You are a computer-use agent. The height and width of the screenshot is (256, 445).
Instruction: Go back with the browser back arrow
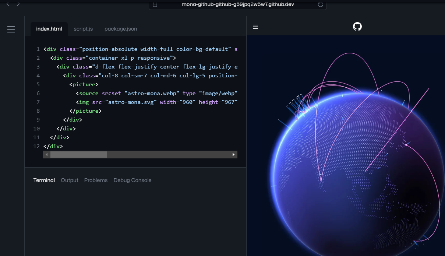[x=8, y=4]
